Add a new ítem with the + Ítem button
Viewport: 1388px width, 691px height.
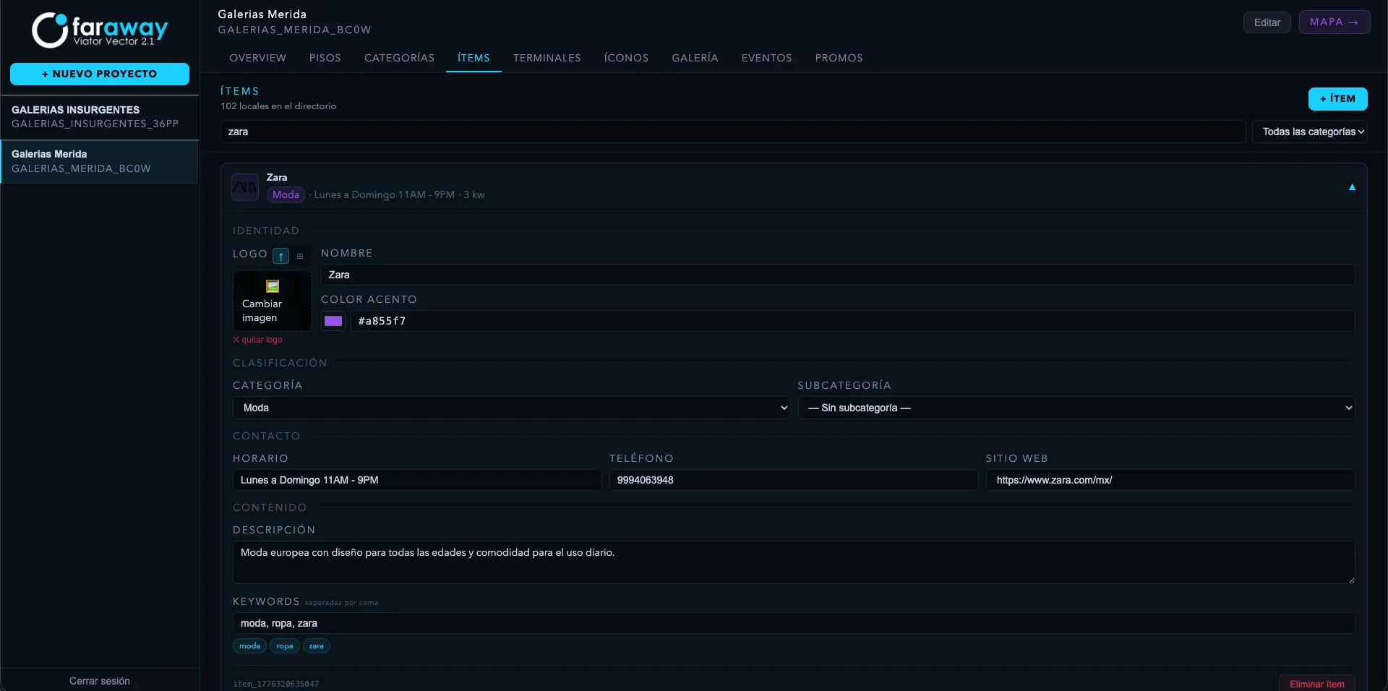(1337, 99)
